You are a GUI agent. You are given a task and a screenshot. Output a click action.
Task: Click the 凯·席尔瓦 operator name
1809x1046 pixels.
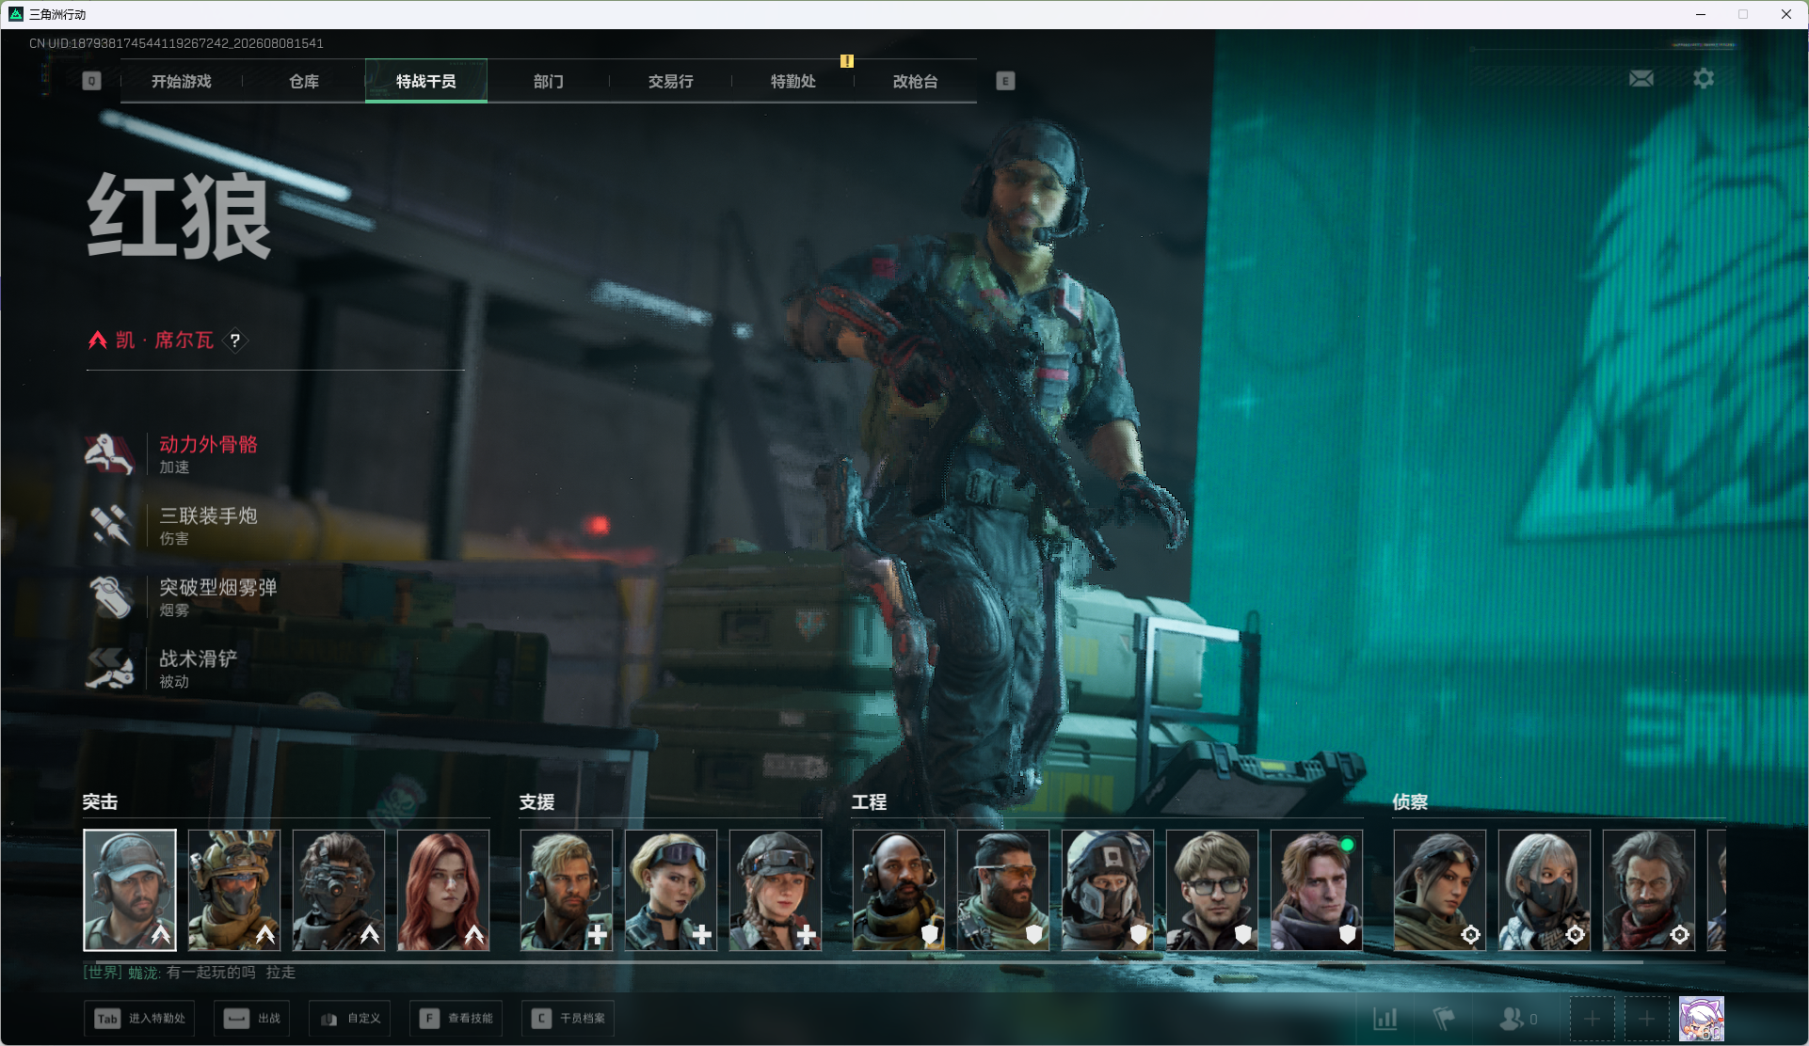pyautogui.click(x=165, y=341)
